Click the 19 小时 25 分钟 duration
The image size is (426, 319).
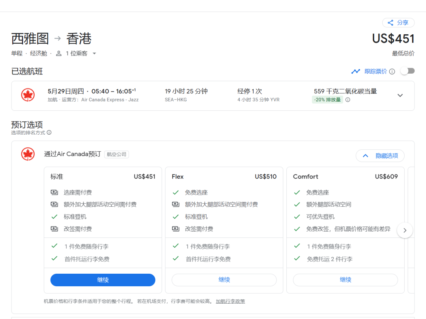tap(186, 91)
